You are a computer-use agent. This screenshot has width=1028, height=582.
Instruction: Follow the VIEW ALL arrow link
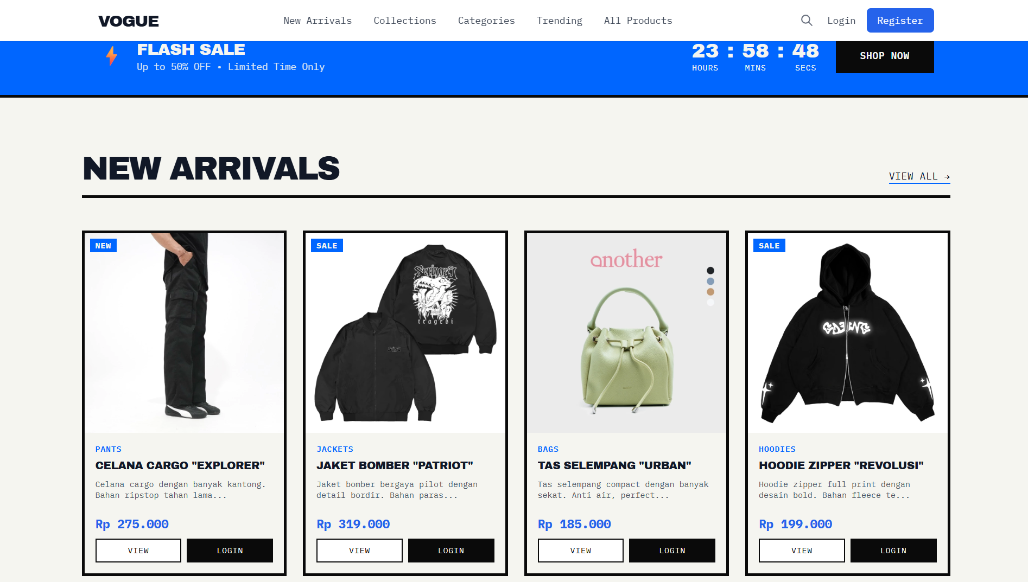click(x=919, y=177)
